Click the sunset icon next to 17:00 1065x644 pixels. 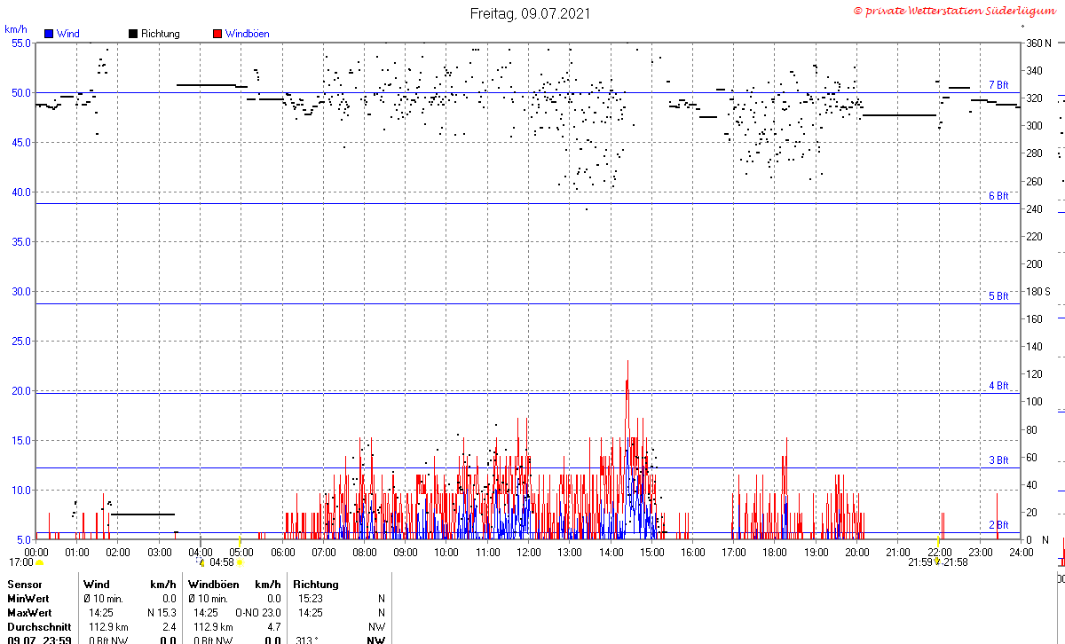(x=39, y=562)
